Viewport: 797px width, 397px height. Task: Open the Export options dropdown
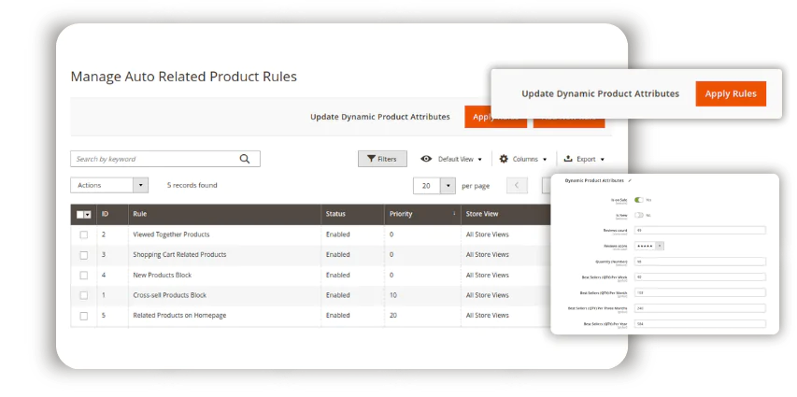coord(585,159)
